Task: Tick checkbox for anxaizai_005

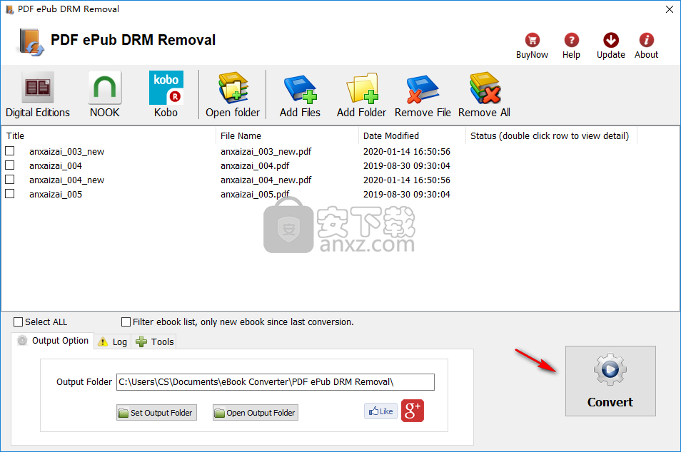Action: point(9,194)
